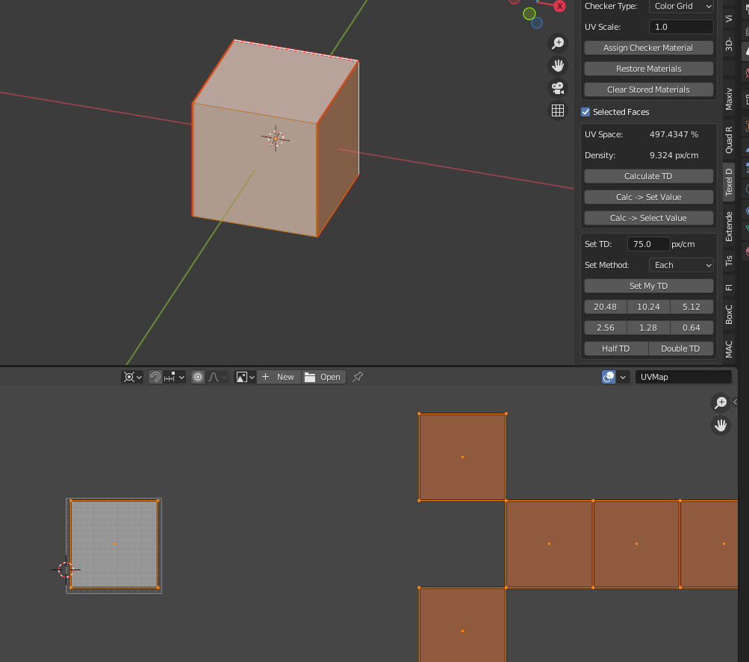The height and width of the screenshot is (662, 749).
Task: Click the Double TD button
Action: pyautogui.click(x=681, y=349)
